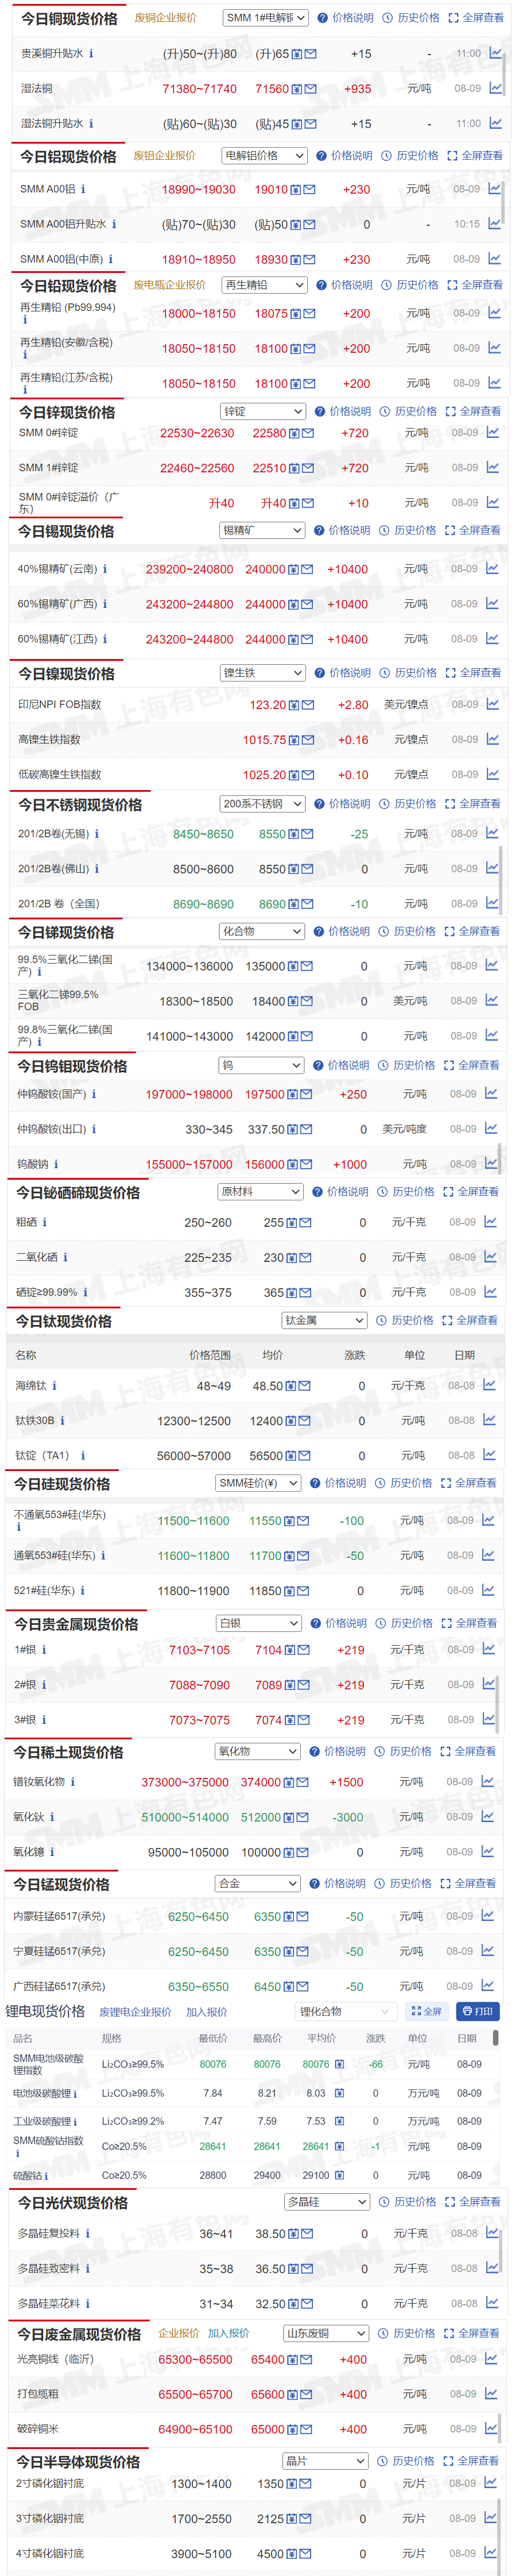Click the yen icon in the 宁夏硅锰6517(承兑) row
Screen dimensions: 515x2576
[290, 1951]
